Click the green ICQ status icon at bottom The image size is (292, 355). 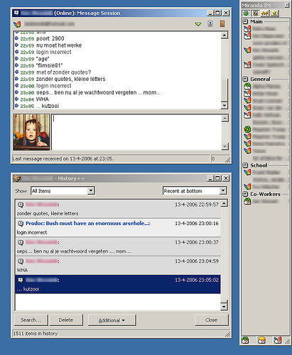point(245,340)
